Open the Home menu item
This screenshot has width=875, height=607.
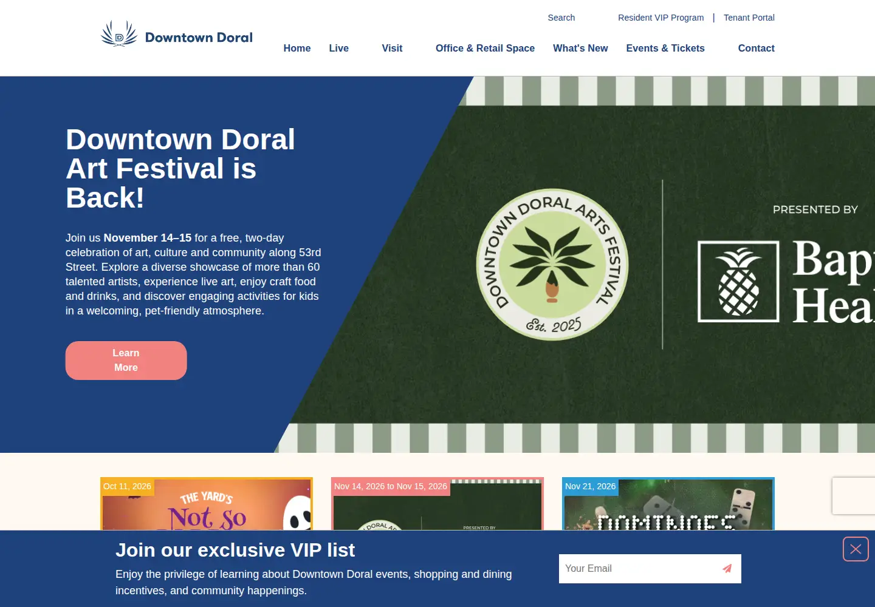point(297,49)
